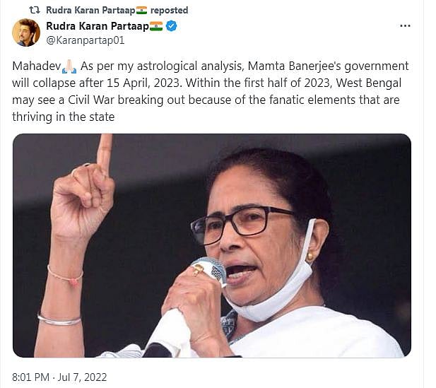This screenshot has width=436, height=388.
Task: Click the repost arrows icon at top
Action: point(34,11)
